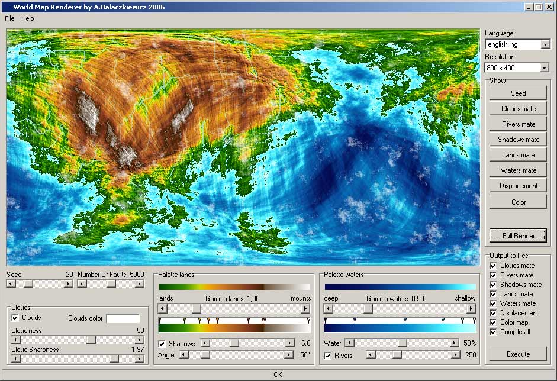
Task: Click the Rivers slider's right arrow
Action: click(455, 355)
